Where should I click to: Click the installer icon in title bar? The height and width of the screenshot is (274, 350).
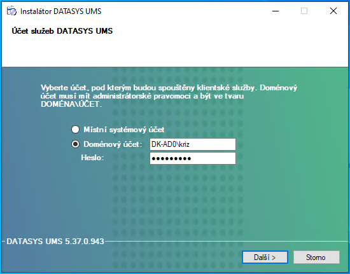pyautogui.click(x=11, y=11)
